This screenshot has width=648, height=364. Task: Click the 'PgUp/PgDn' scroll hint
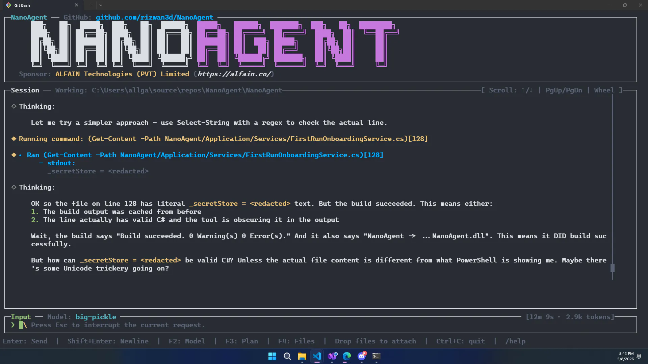coord(564,90)
